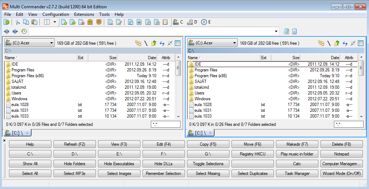Click the blue Forward arrow
The image size is (369, 189).
point(15,31)
